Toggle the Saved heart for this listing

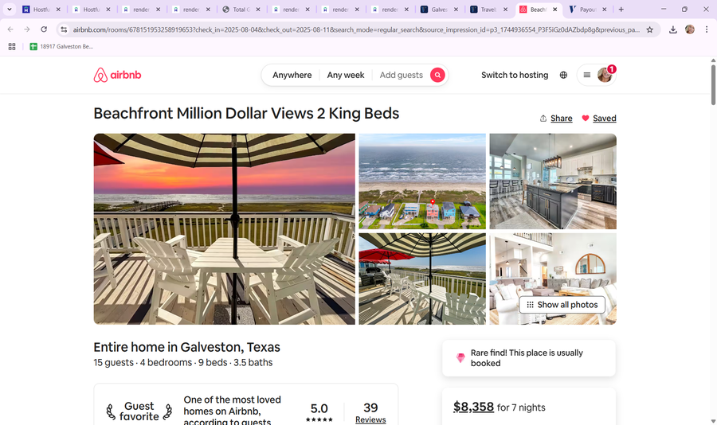tap(598, 119)
